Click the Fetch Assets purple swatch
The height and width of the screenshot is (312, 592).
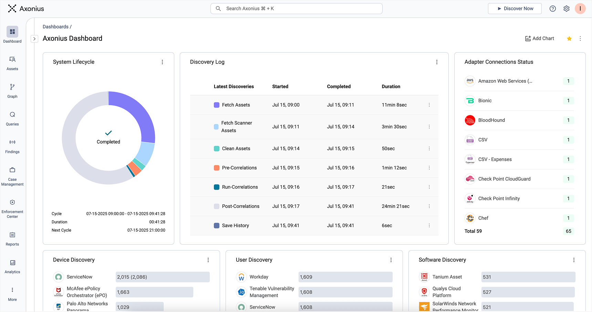point(217,105)
